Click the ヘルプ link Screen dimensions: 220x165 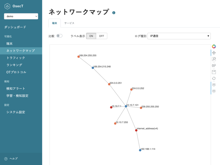[x=13, y=159]
